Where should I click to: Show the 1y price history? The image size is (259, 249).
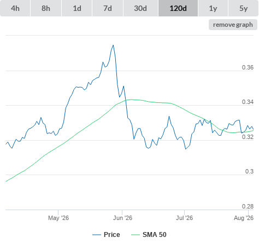point(213,8)
